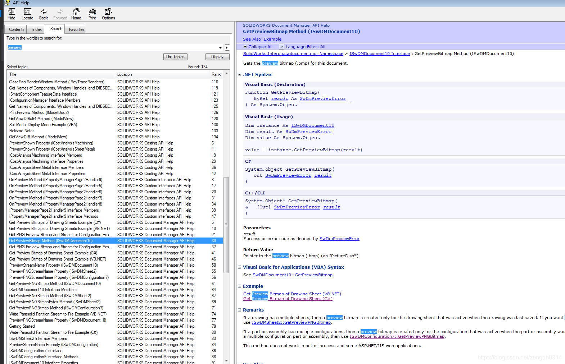This screenshot has width=565, height=364.
Task: Switch to the Contents tab
Action: point(17,29)
